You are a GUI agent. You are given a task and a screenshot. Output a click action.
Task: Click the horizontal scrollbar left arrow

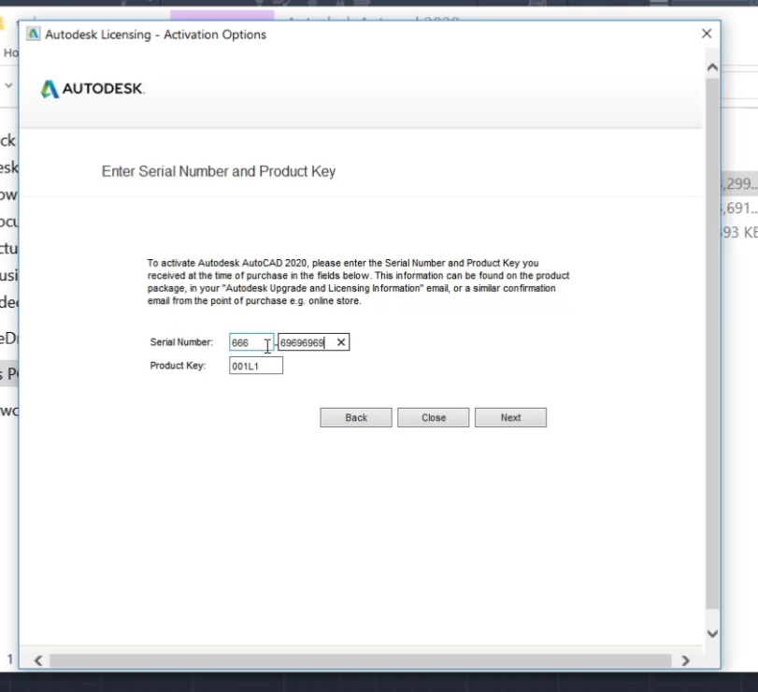point(38,660)
